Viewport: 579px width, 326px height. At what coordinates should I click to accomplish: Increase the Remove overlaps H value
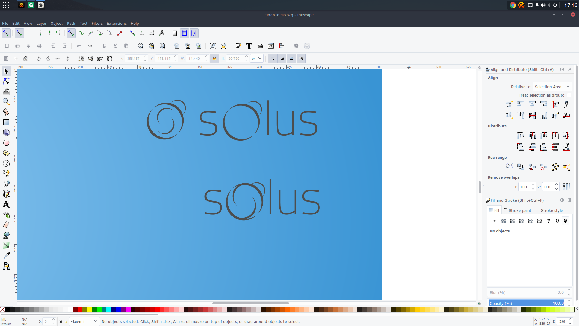click(533, 185)
